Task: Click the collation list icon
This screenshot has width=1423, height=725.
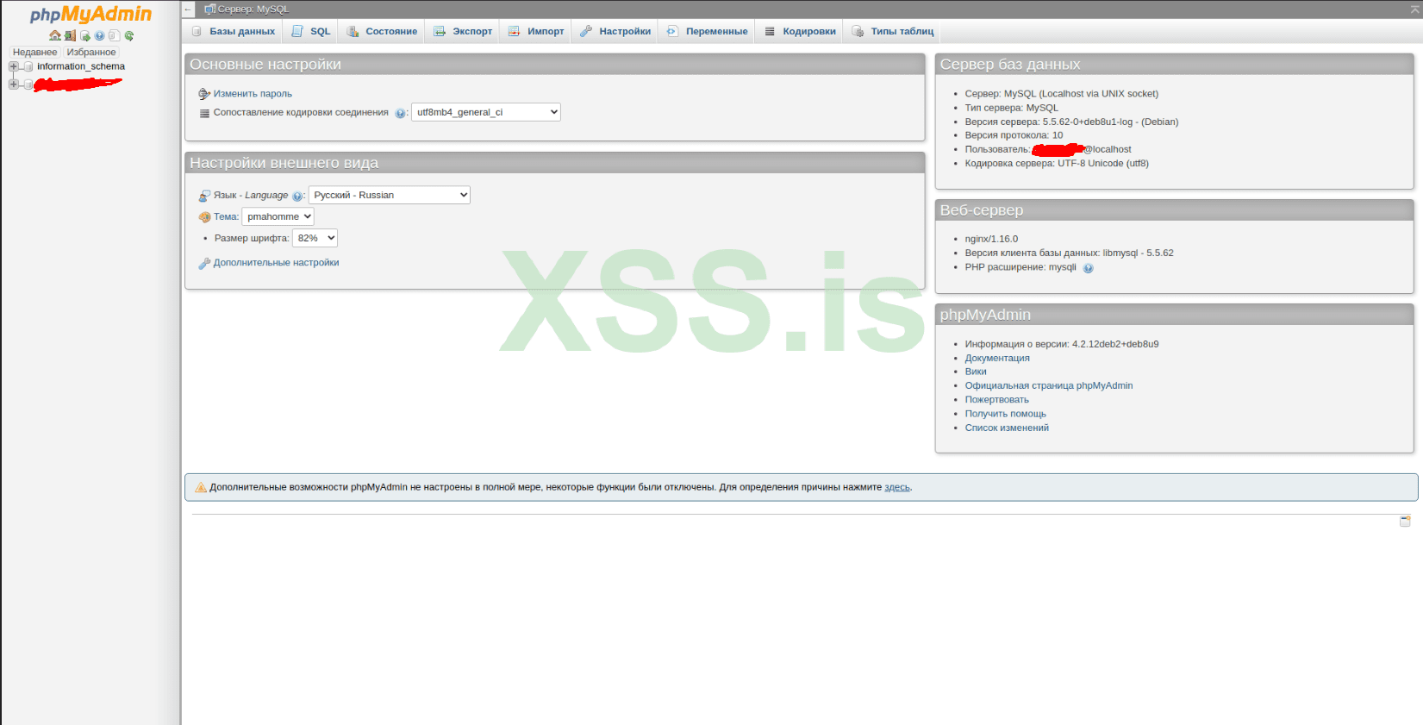Action: click(204, 113)
